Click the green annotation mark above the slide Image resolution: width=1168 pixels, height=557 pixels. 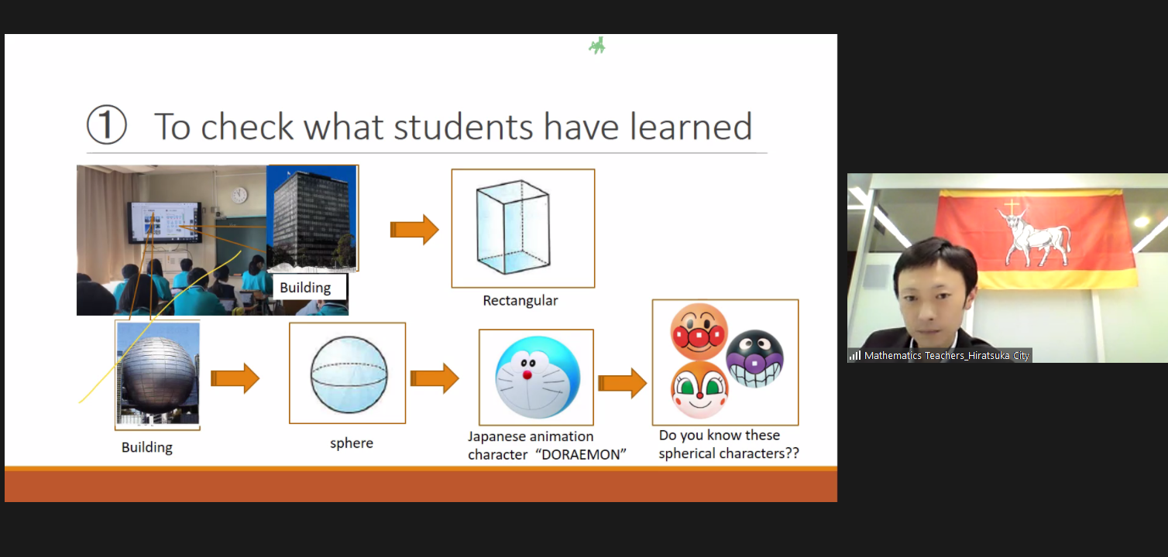point(596,46)
